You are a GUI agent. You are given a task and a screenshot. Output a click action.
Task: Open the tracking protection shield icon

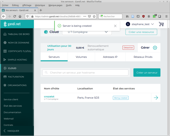click(x=27, y=16)
